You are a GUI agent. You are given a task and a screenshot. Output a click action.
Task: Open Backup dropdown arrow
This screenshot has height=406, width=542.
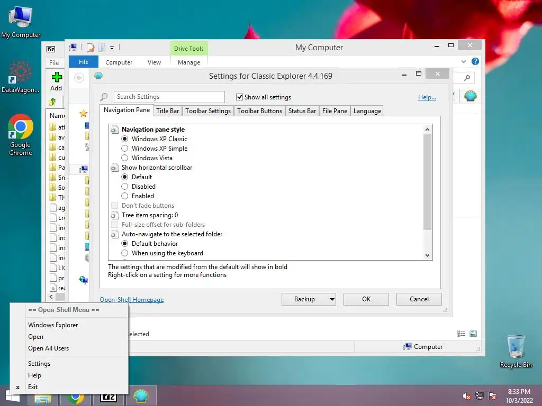pyautogui.click(x=332, y=299)
